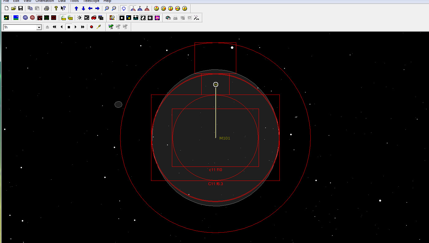This screenshot has width=429, height=243.
Task: Toggle the red globe grid
Action: (x=32, y=18)
